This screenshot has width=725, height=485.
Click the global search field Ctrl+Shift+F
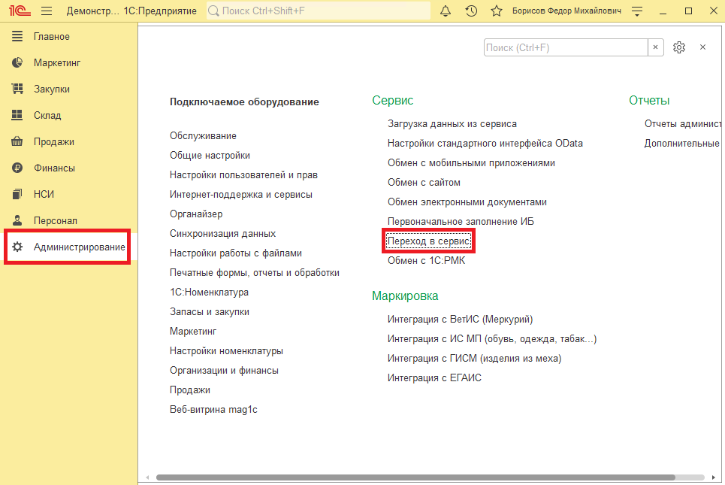[319, 11]
